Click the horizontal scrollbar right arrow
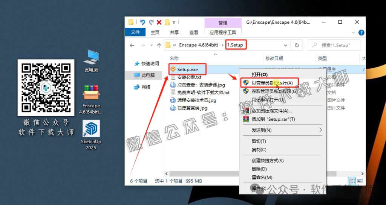This screenshot has width=386, height=205. [x=363, y=173]
